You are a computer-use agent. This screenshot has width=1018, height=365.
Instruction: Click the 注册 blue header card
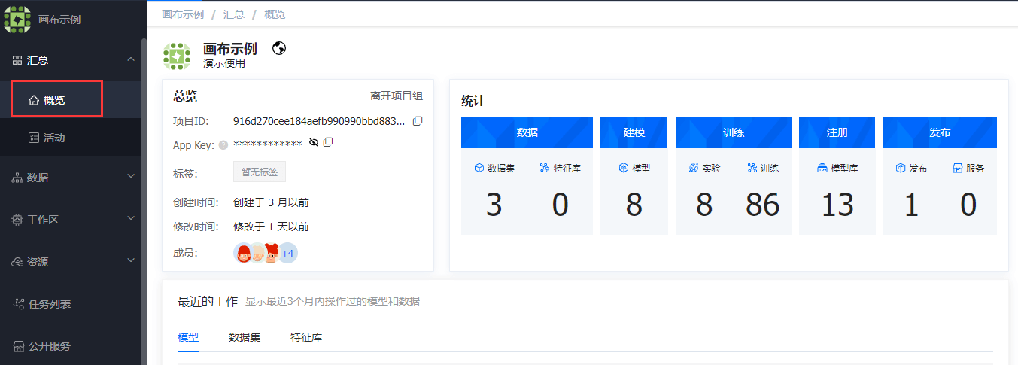click(837, 132)
